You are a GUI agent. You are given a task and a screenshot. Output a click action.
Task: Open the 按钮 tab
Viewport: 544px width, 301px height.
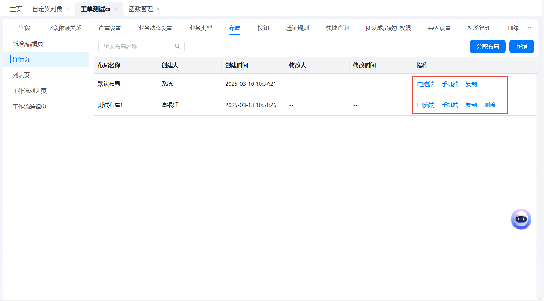263,28
